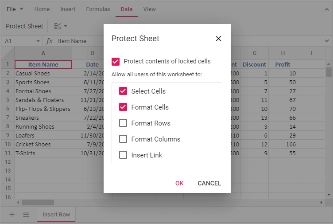Click the select all corner triangle
This screenshot has width=333, height=224.
(x=8, y=53)
